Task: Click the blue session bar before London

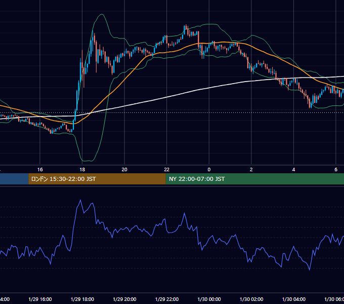Action: click(14, 179)
